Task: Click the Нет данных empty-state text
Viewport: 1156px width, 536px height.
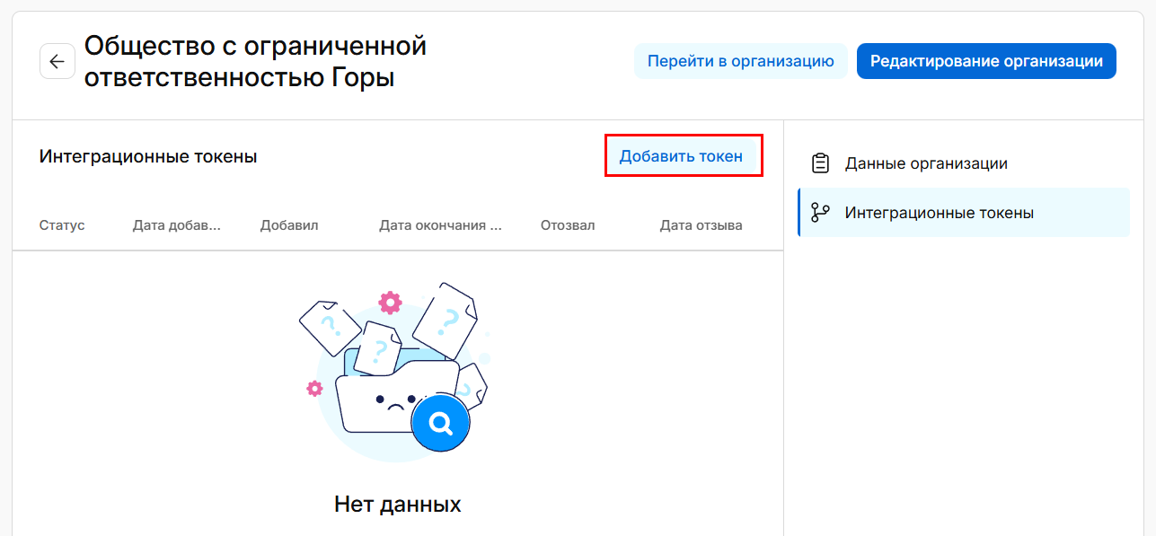Action: click(397, 504)
